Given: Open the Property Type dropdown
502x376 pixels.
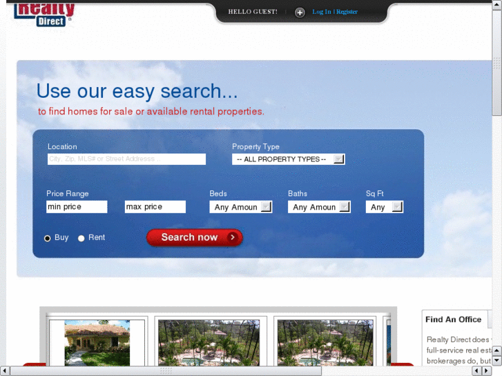Looking at the screenshot, I should pos(288,159).
